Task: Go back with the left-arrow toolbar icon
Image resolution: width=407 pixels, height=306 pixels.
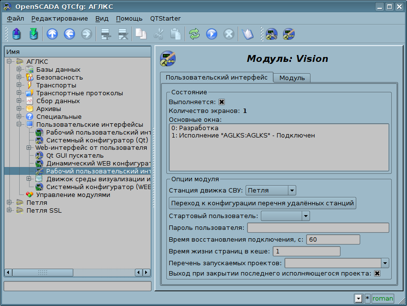Action: coord(69,34)
